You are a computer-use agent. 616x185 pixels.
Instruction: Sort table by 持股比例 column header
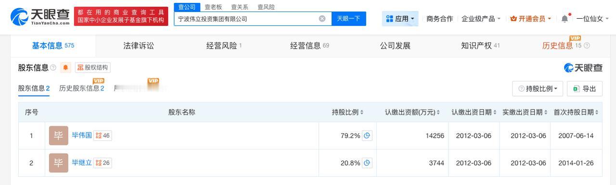pos(347,112)
